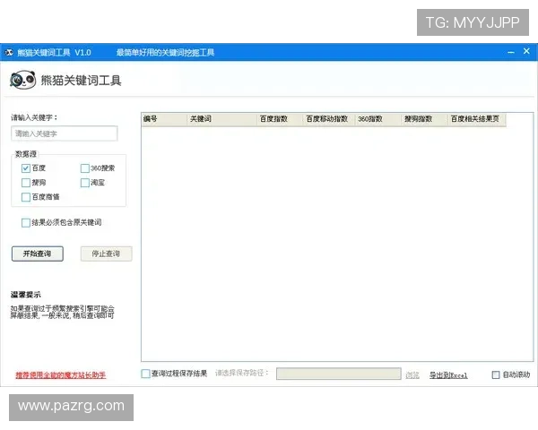Tick the 百度指数 data source checkbox
Image resolution: width=538 pixels, height=430 pixels.
pos(26,197)
